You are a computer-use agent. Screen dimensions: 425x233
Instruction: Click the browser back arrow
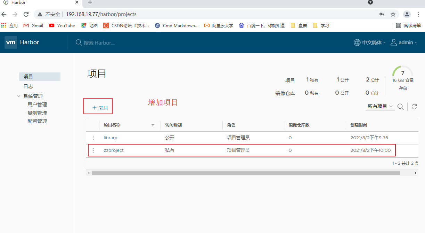click(x=4, y=14)
